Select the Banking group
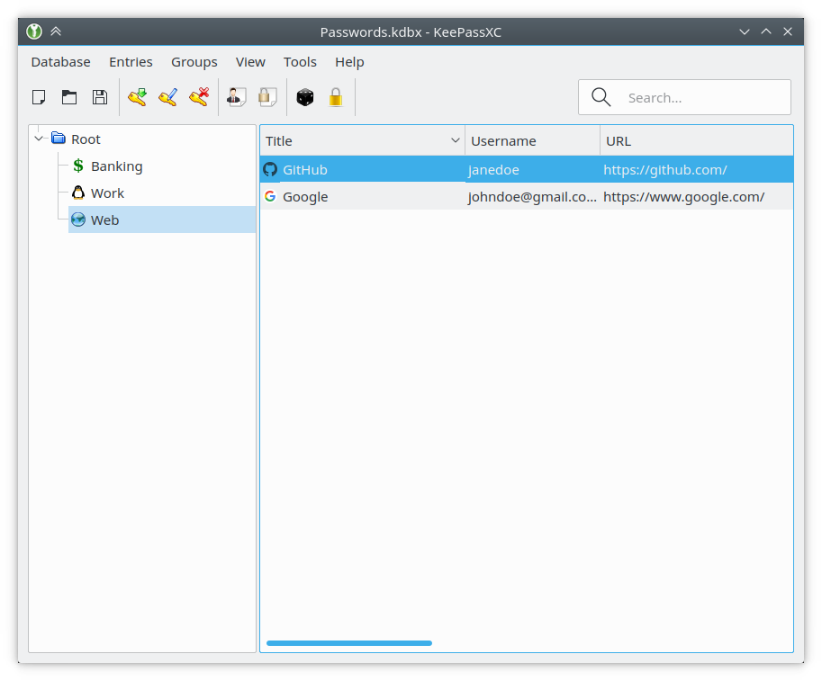The height and width of the screenshot is (681, 822). [116, 166]
